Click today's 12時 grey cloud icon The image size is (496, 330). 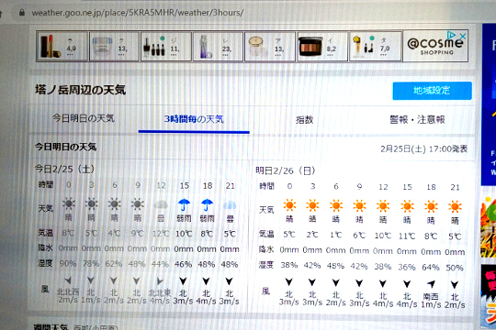(x=161, y=205)
